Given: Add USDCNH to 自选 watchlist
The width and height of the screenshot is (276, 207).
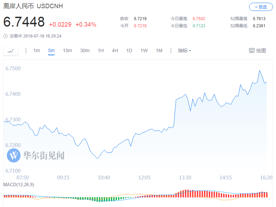Looking at the screenshot, I should tap(261, 7).
